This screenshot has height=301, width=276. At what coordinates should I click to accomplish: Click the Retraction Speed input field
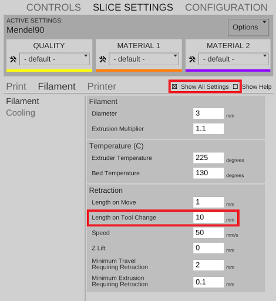pos(208,233)
